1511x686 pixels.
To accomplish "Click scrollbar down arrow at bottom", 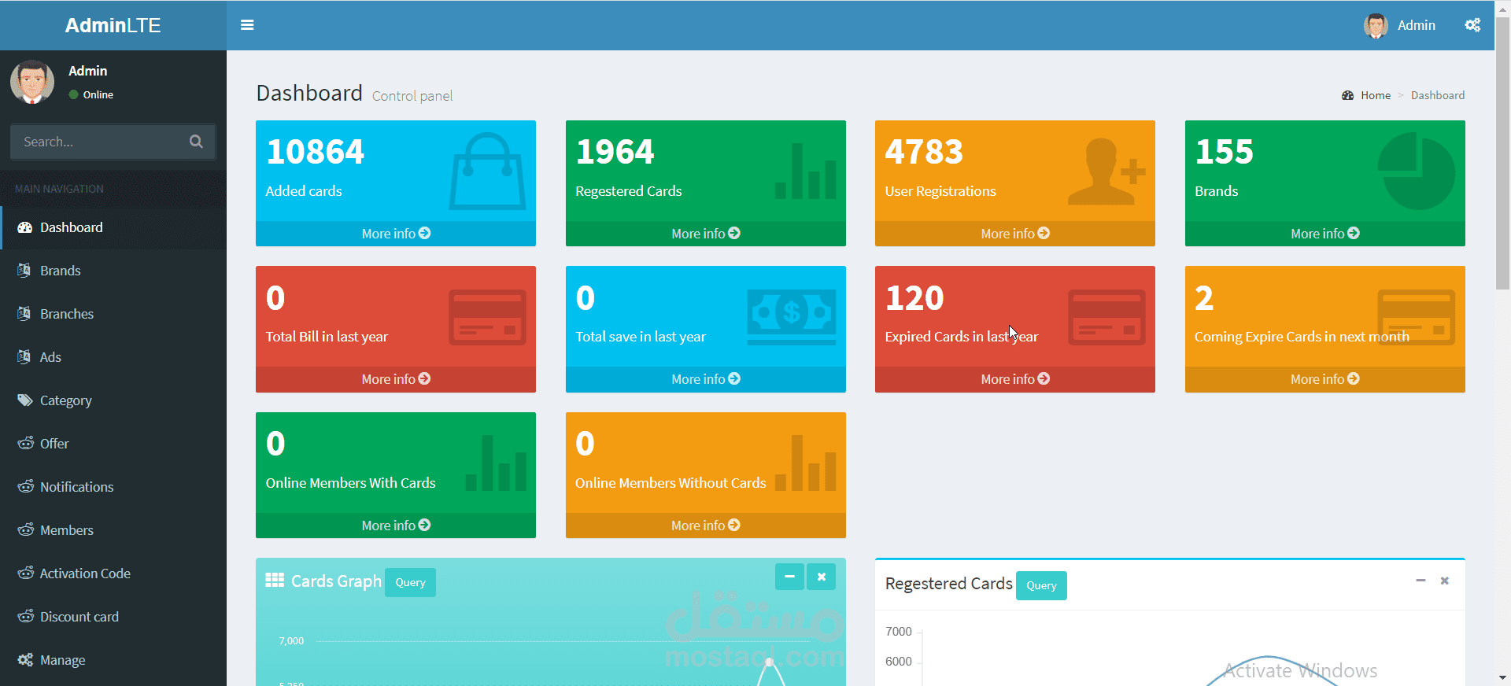I will 1502,677.
